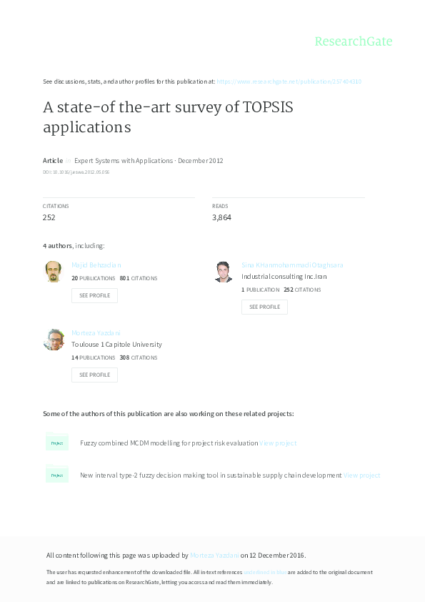Image resolution: width=425 pixels, height=602 pixels.
Task: Click Sina Khanmohammadi Otaghsara's avatar image
Action: coord(224,272)
